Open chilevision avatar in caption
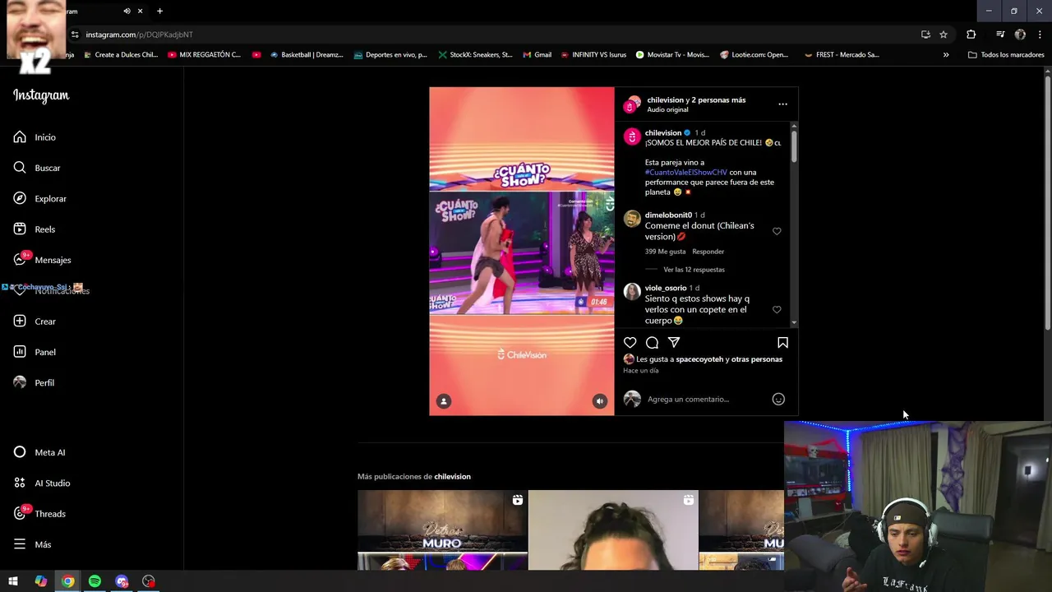Image resolution: width=1052 pixels, height=592 pixels. pos(631,137)
